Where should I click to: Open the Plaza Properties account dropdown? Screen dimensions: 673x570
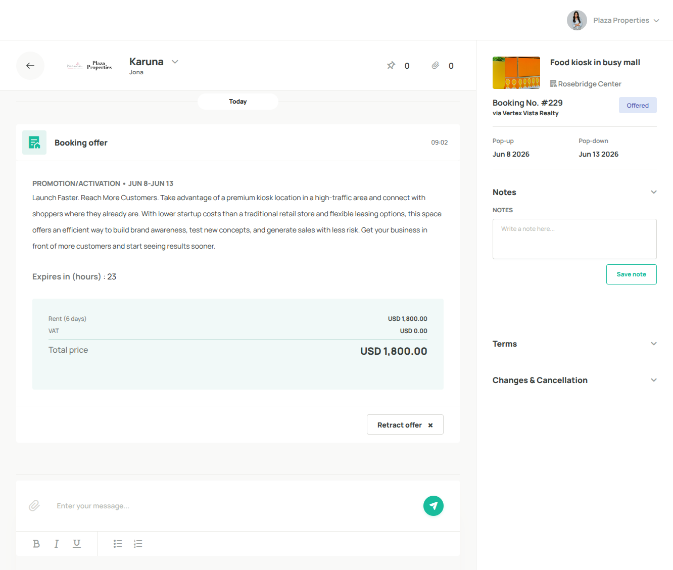[626, 20]
